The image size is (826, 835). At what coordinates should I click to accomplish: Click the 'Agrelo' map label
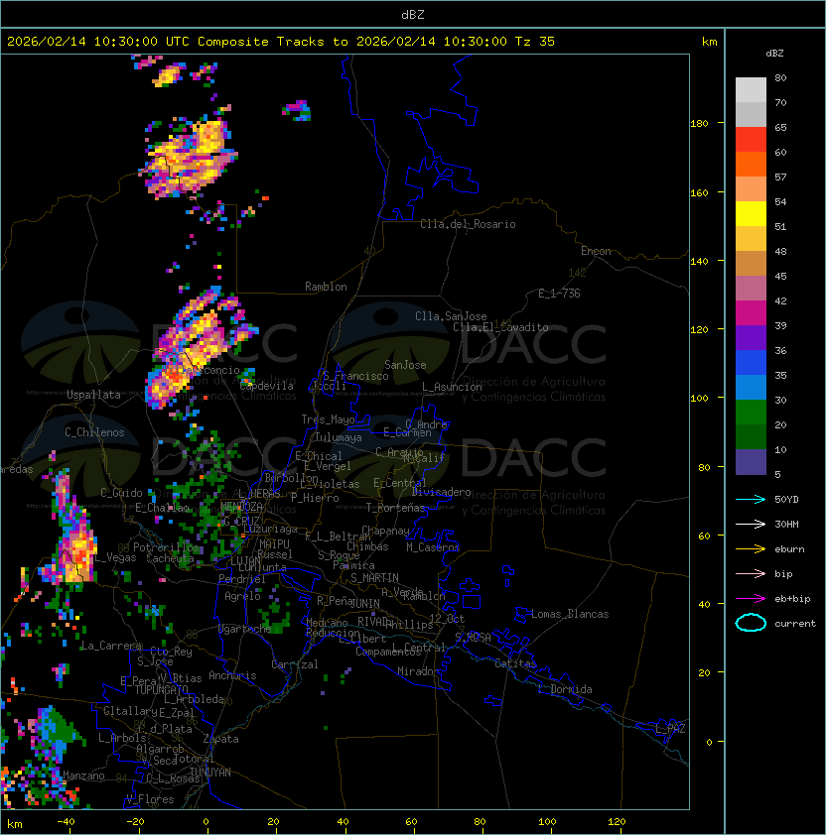pos(242,596)
